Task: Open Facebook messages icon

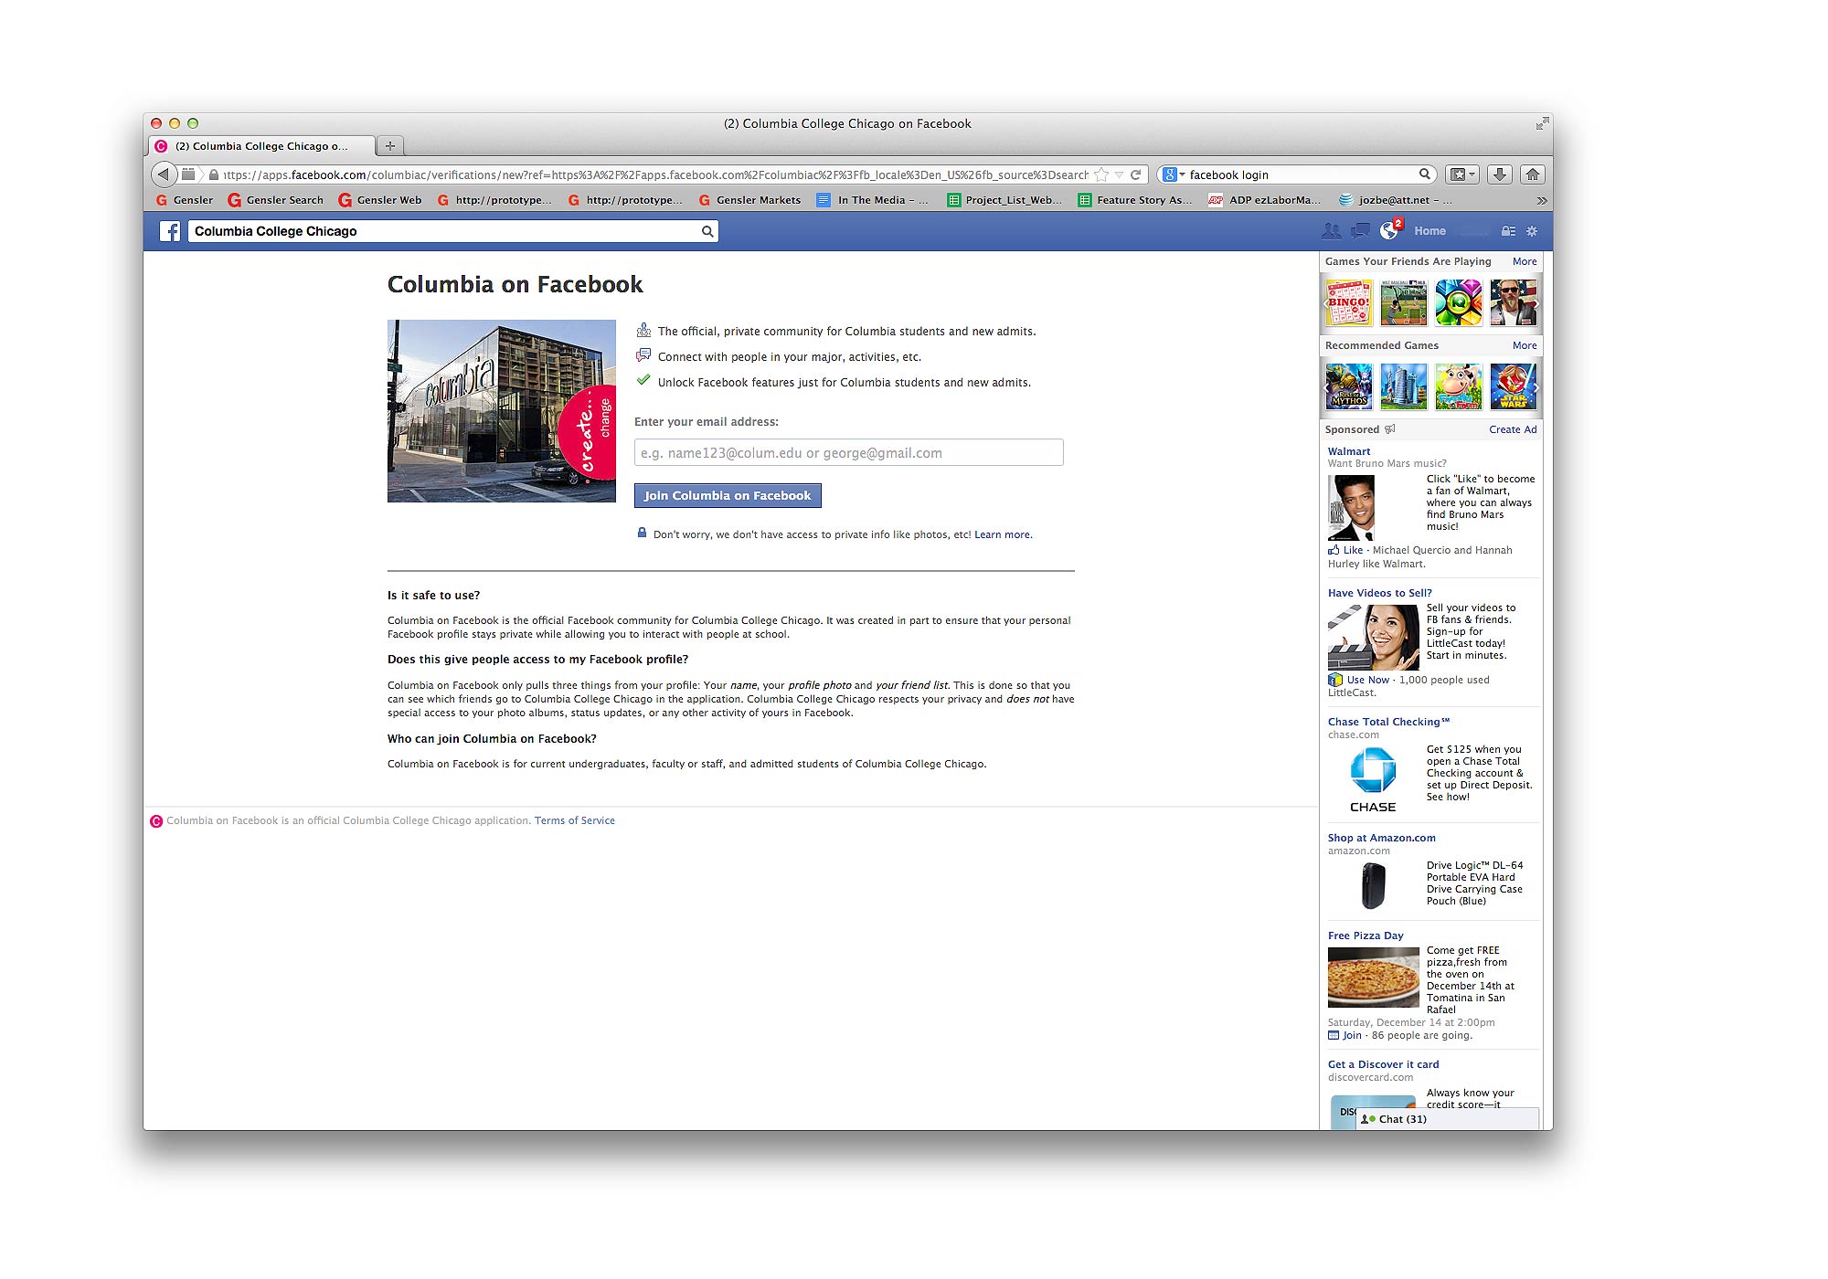Action: pos(1360,231)
